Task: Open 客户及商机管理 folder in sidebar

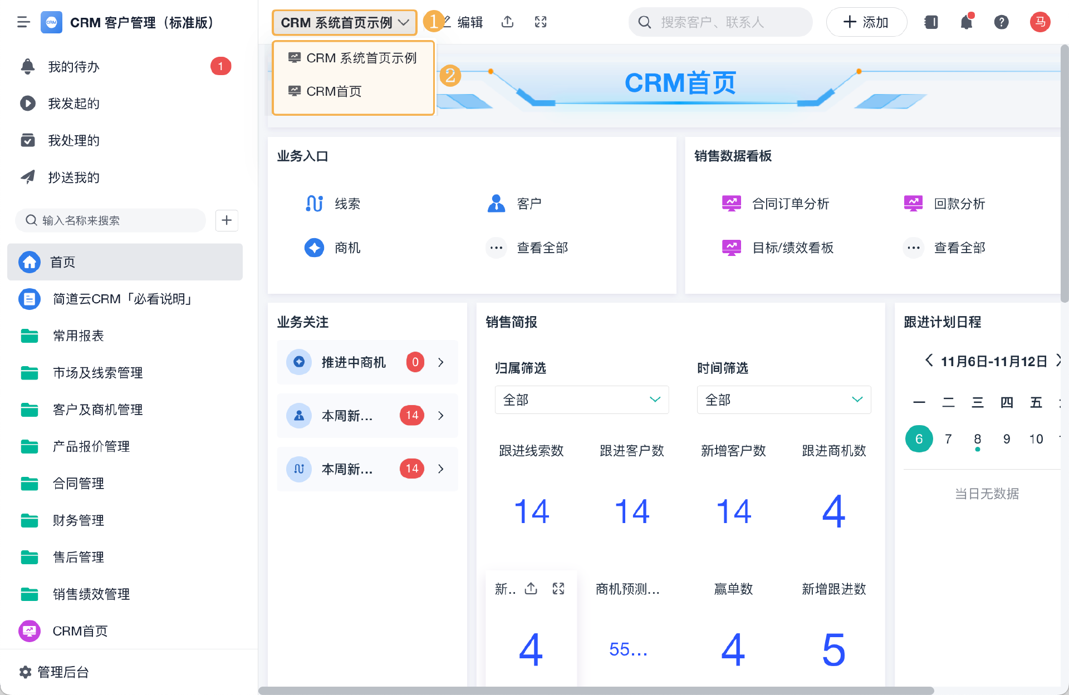Action: tap(97, 410)
